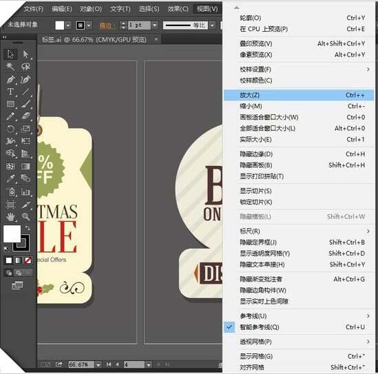Select the Hand tool
The width and height of the screenshot is (378, 374).
pos(10,216)
